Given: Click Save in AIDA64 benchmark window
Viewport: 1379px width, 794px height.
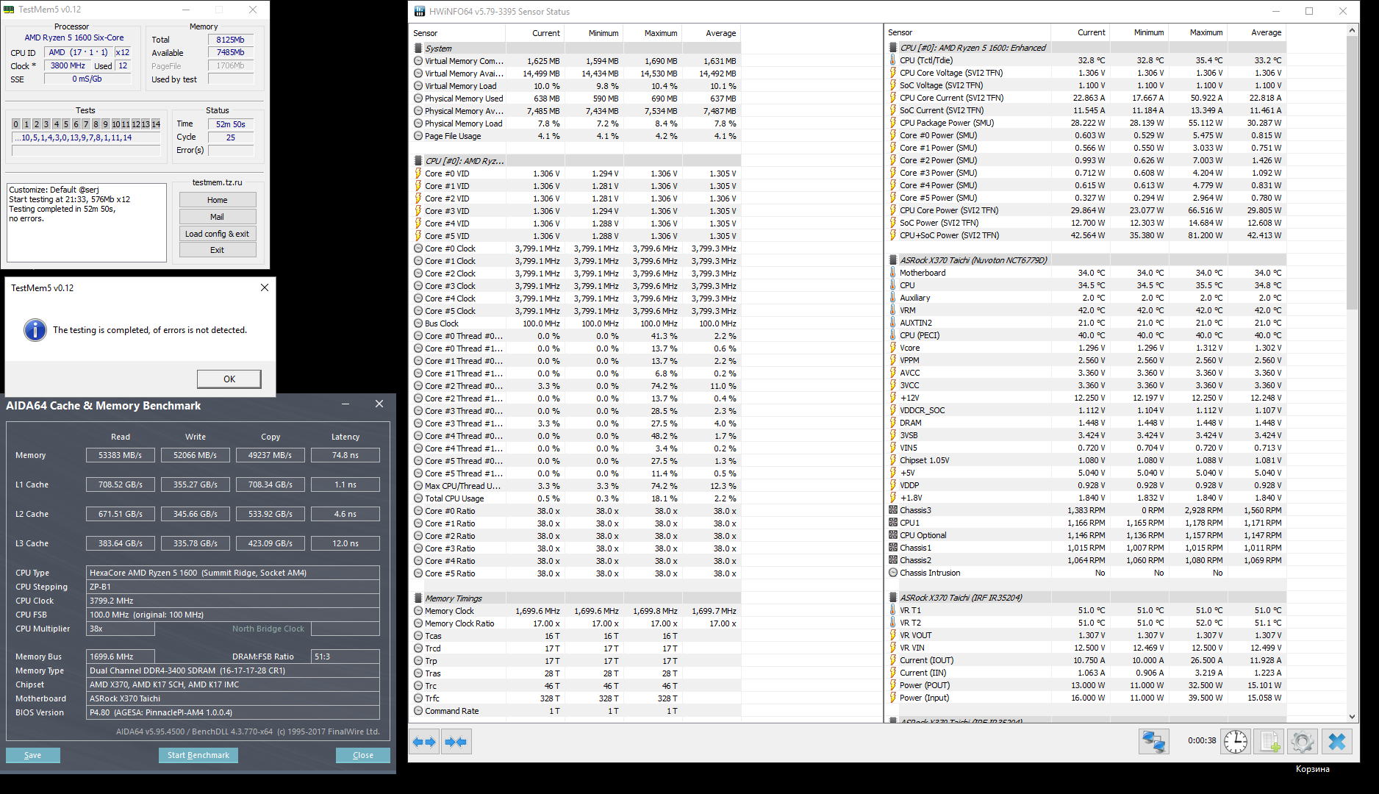Looking at the screenshot, I should (x=33, y=755).
